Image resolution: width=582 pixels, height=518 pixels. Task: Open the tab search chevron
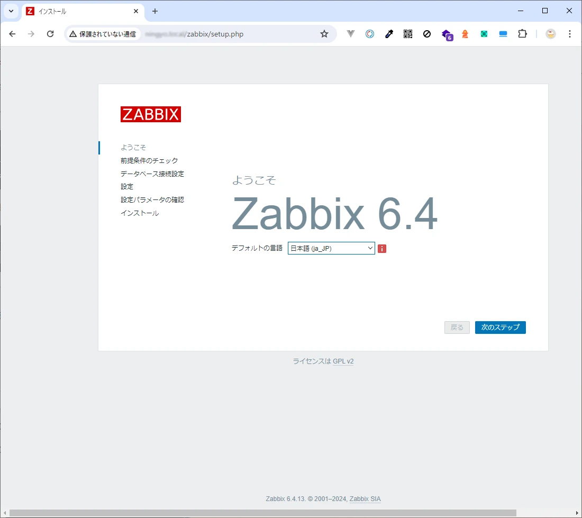(11, 11)
